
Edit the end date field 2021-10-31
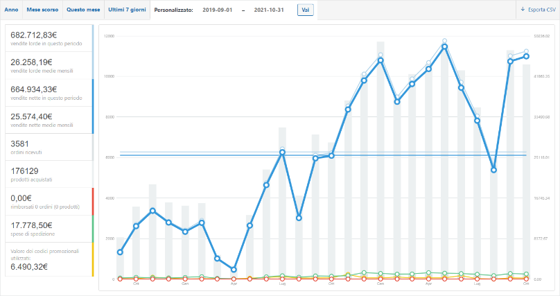click(269, 10)
